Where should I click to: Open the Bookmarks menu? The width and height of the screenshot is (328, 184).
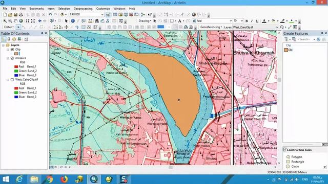(x=36, y=9)
